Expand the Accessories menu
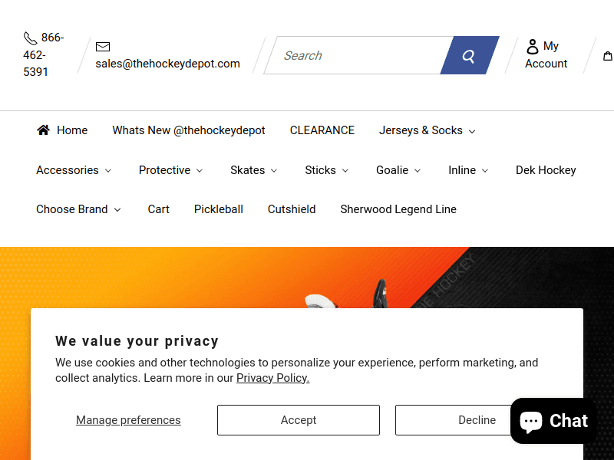Image resolution: width=614 pixels, height=460 pixels. click(74, 170)
